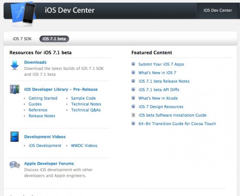The width and height of the screenshot is (240, 196).
Task: Click the Featured Content heading
Action: click(152, 52)
